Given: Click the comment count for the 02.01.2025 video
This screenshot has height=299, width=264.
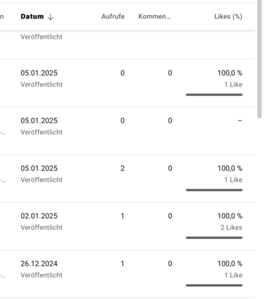Looking at the screenshot, I should (x=170, y=216).
